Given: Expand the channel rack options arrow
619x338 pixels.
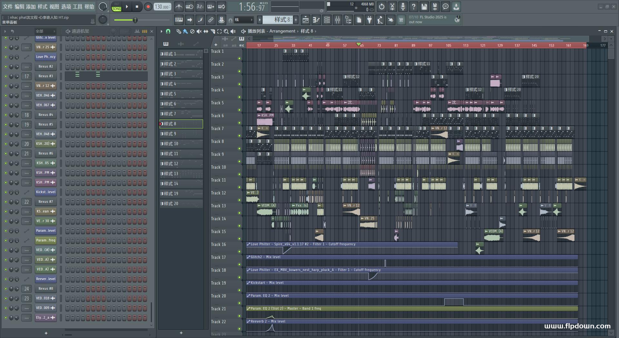Looking at the screenshot, I should pos(5,31).
